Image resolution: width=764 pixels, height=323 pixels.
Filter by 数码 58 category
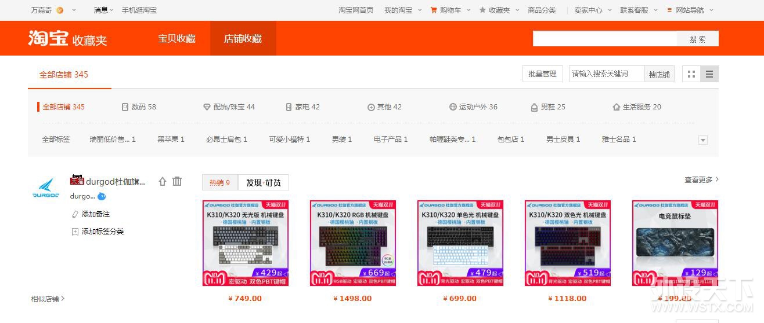point(139,107)
